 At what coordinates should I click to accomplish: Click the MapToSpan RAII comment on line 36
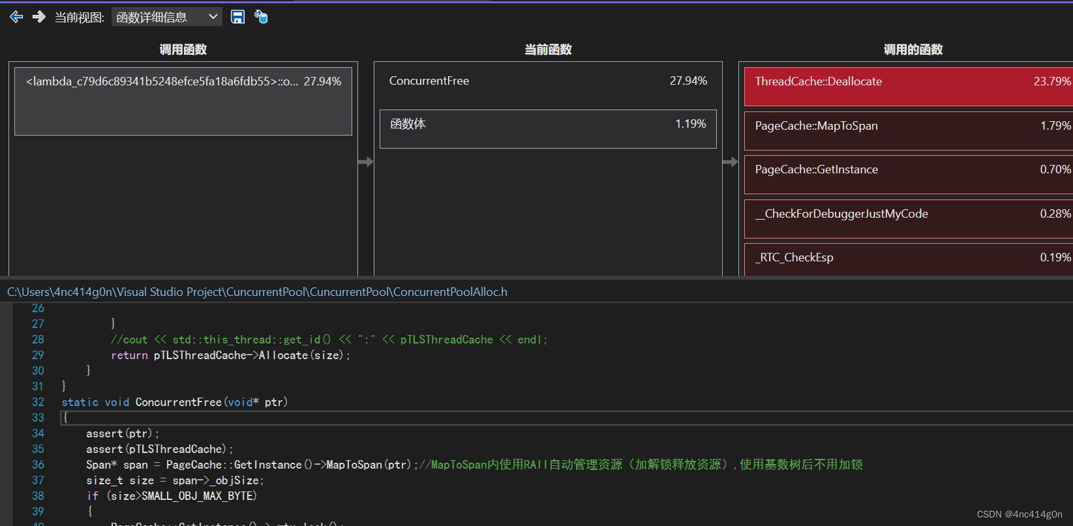[x=641, y=465]
